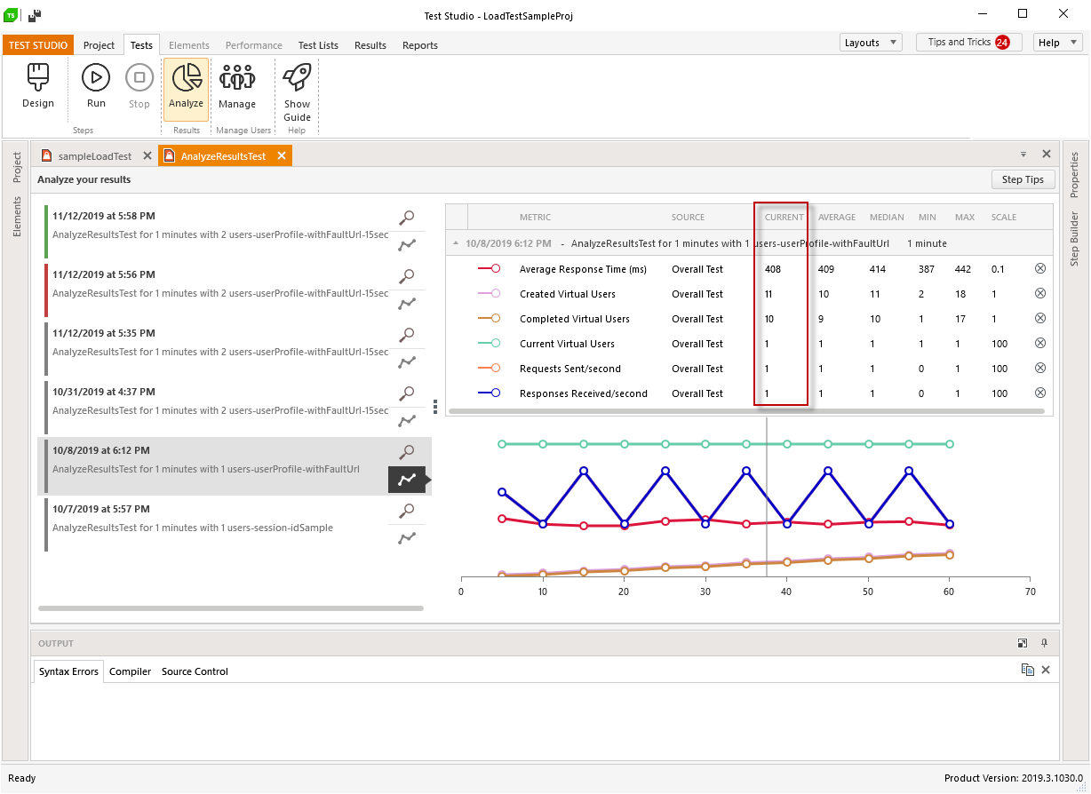This screenshot has width=1091, height=794.
Task: Click magnifier icon for 11/12/2019 5:56 PM run
Action: click(x=407, y=275)
